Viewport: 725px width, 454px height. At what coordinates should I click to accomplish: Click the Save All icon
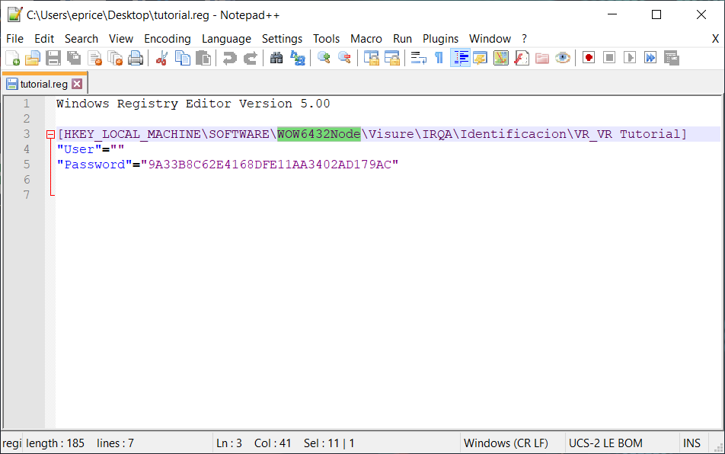tap(74, 58)
